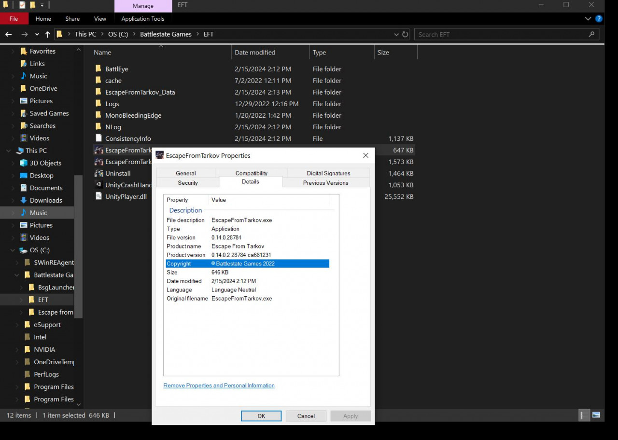Click the Uninstall application icon

tap(98, 173)
